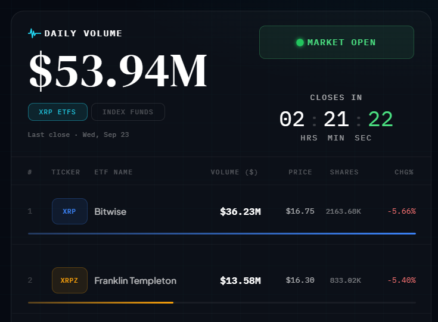The image size is (438, 322).
Task: Click the MARKET OPEN status badge
Action: [337, 42]
